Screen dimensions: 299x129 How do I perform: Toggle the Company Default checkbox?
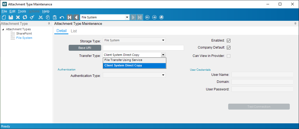[x=228, y=48]
